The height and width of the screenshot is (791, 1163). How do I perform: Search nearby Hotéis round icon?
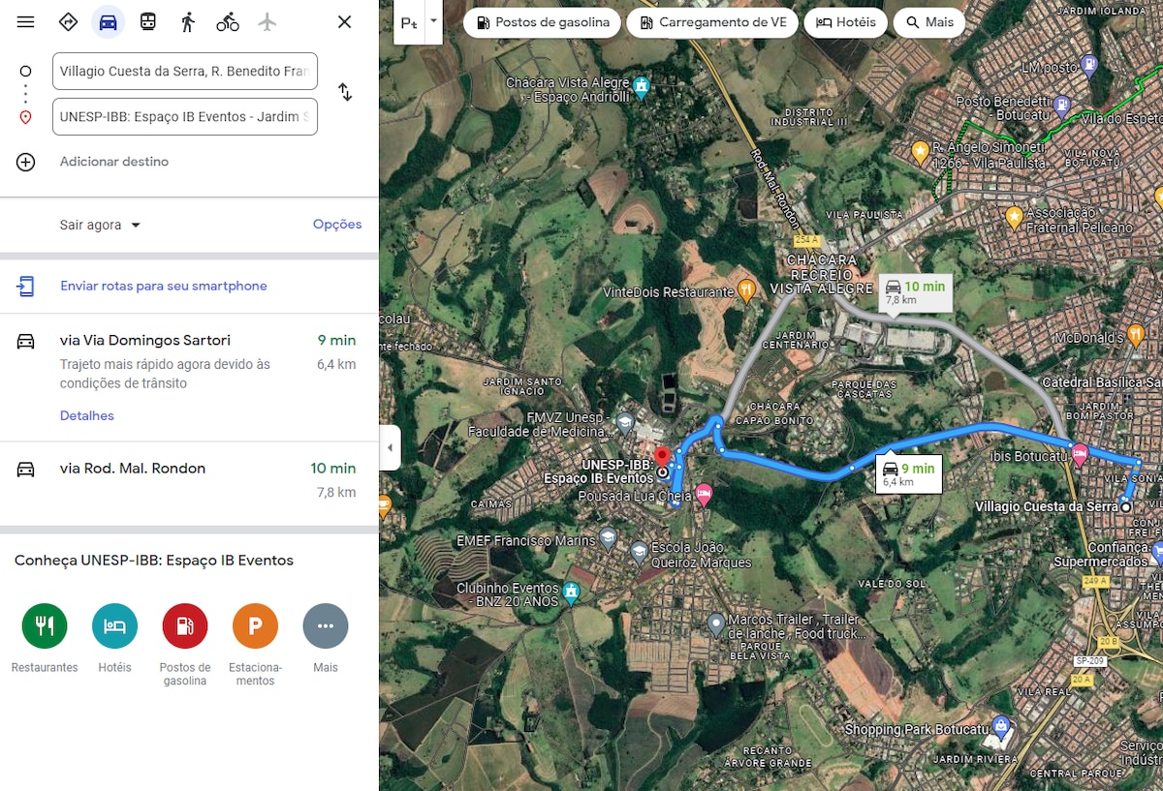pos(114,625)
